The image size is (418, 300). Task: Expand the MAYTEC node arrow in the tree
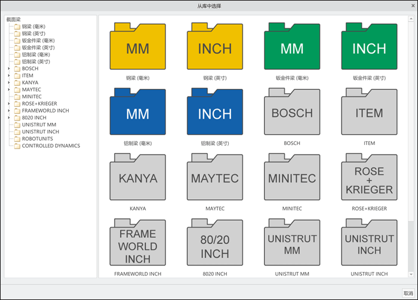(9, 89)
